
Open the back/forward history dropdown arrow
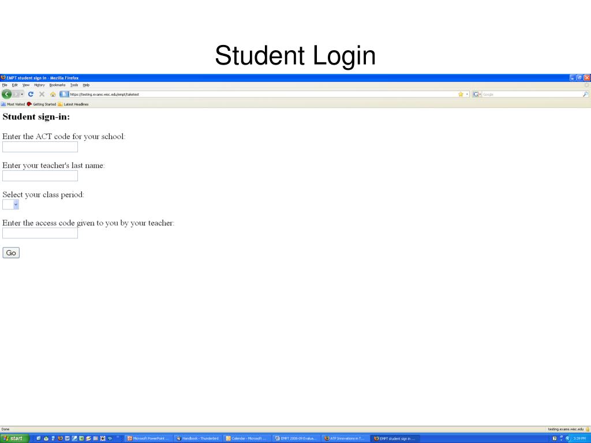click(x=22, y=94)
